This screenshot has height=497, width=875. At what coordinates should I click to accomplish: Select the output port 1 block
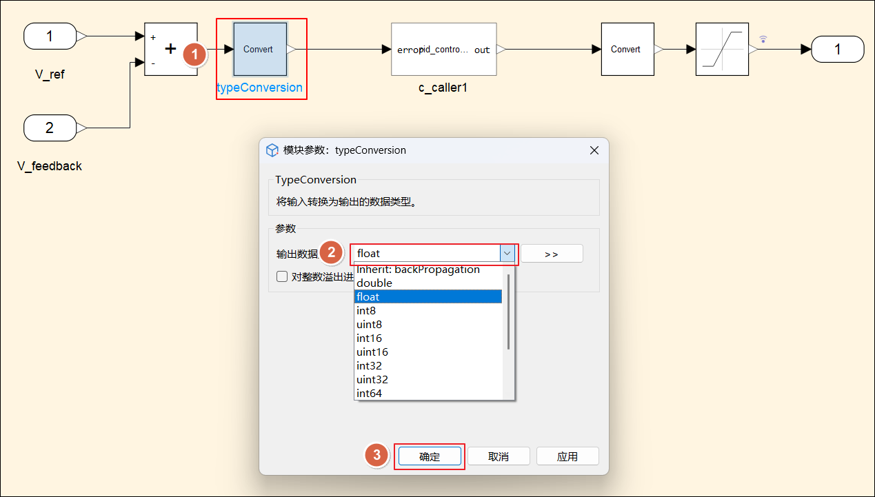[x=837, y=50]
